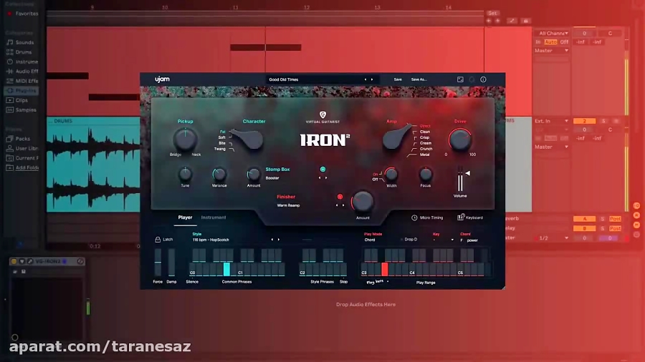Image resolution: width=645 pixels, height=362 pixels.
Task: Open Plug-Ins category in Ableton browser
Action: (21, 90)
